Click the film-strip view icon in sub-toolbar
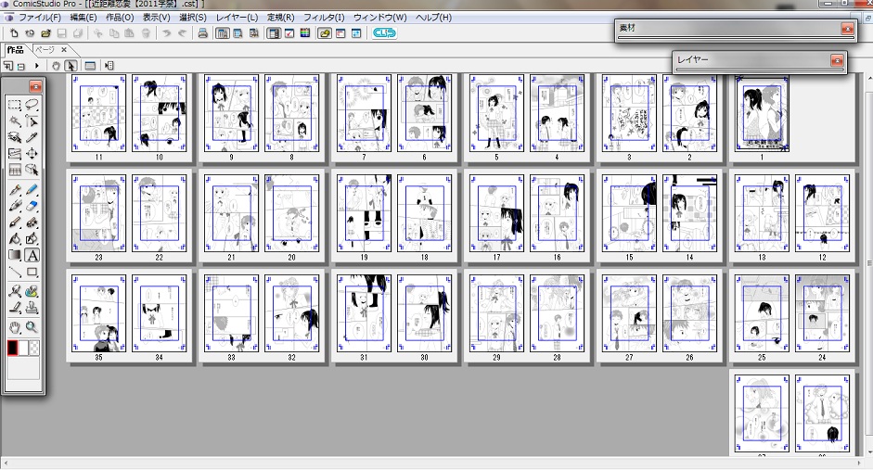Viewport: 873px width, 470px height. pos(90,66)
